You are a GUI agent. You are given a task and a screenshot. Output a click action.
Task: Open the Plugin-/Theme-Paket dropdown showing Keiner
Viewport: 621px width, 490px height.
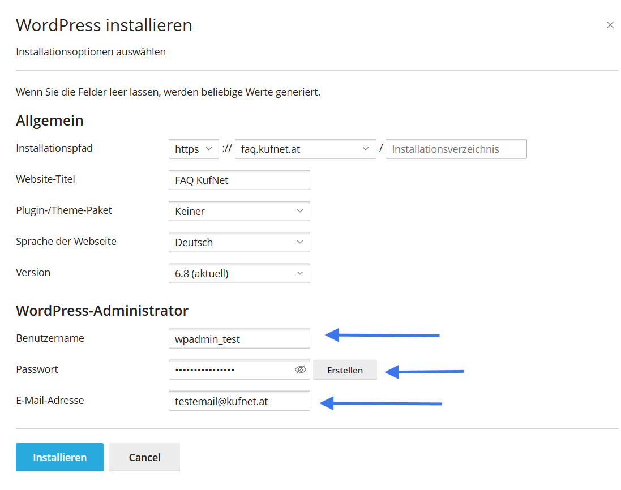(239, 212)
